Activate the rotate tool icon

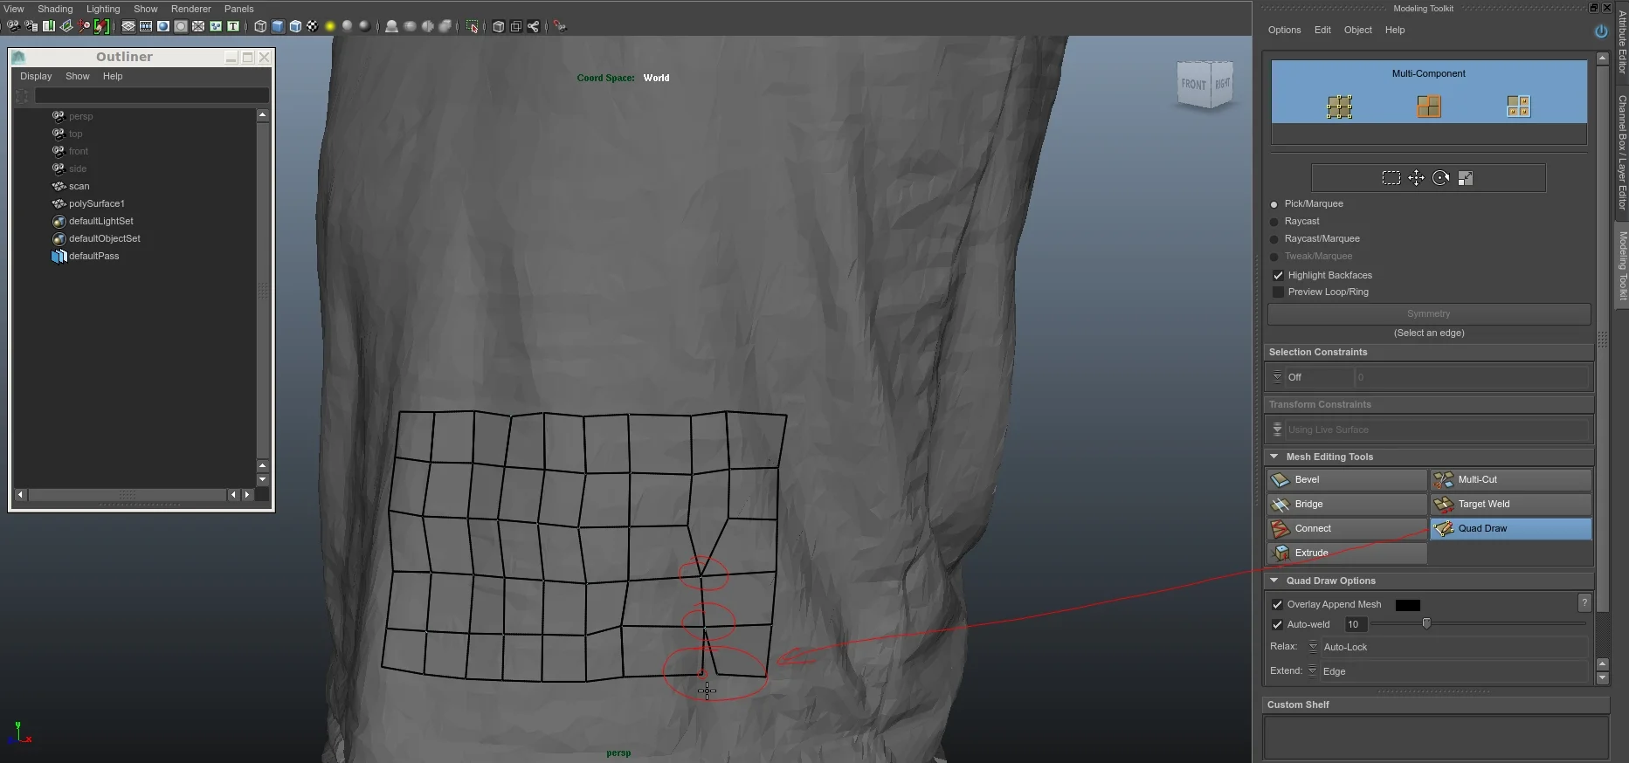(1441, 178)
